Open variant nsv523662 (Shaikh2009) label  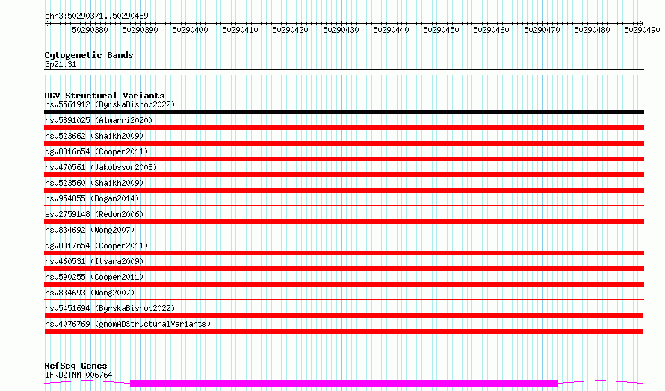[94, 136]
